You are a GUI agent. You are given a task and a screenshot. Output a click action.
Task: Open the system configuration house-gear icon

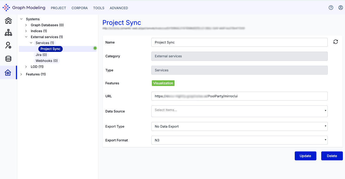pyautogui.click(x=8, y=72)
